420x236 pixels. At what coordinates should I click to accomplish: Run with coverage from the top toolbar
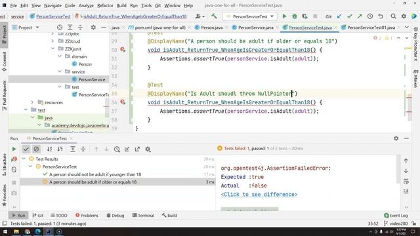[x=304, y=16]
